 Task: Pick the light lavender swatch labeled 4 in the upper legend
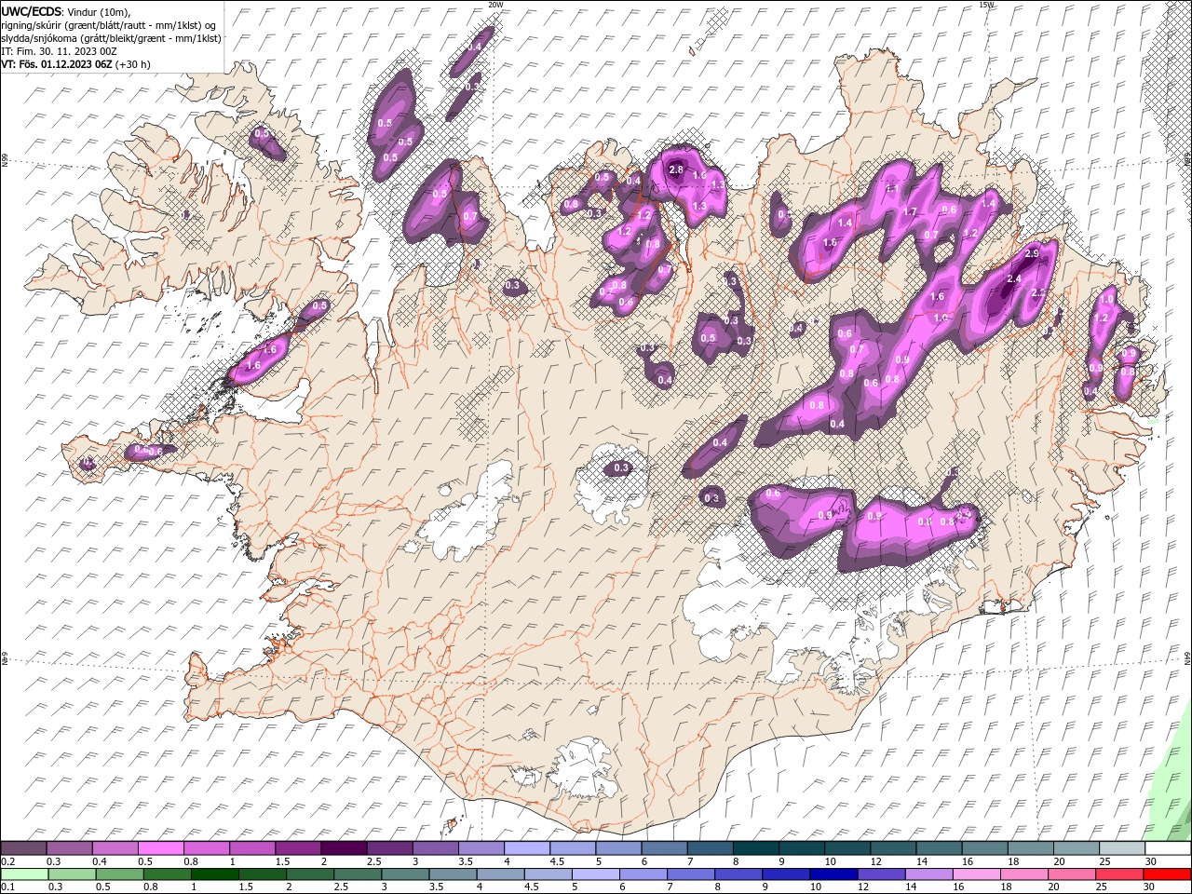click(528, 848)
